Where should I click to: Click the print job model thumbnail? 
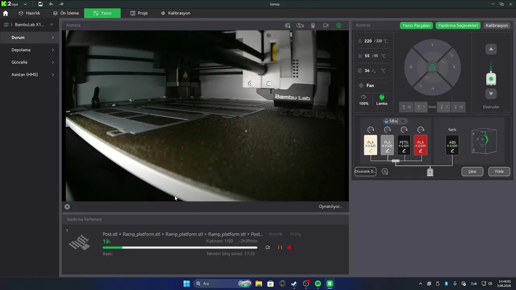[x=79, y=242]
